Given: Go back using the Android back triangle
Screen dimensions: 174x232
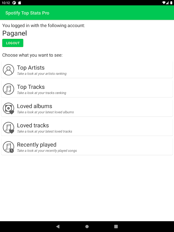Looking at the screenshot, I should (x=58, y=226).
